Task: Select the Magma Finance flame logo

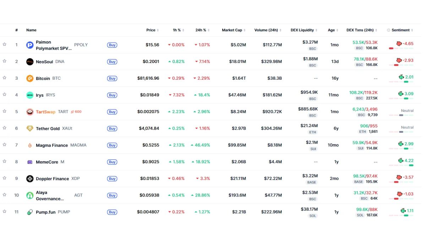Action: pos(30,145)
